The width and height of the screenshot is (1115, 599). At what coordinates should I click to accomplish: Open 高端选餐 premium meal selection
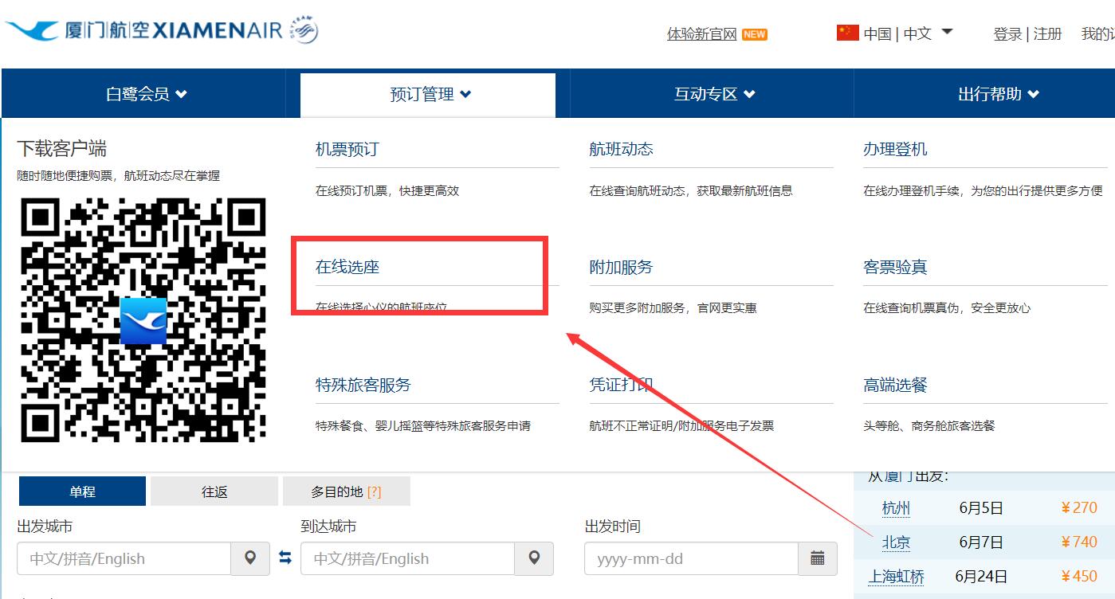[x=895, y=385]
